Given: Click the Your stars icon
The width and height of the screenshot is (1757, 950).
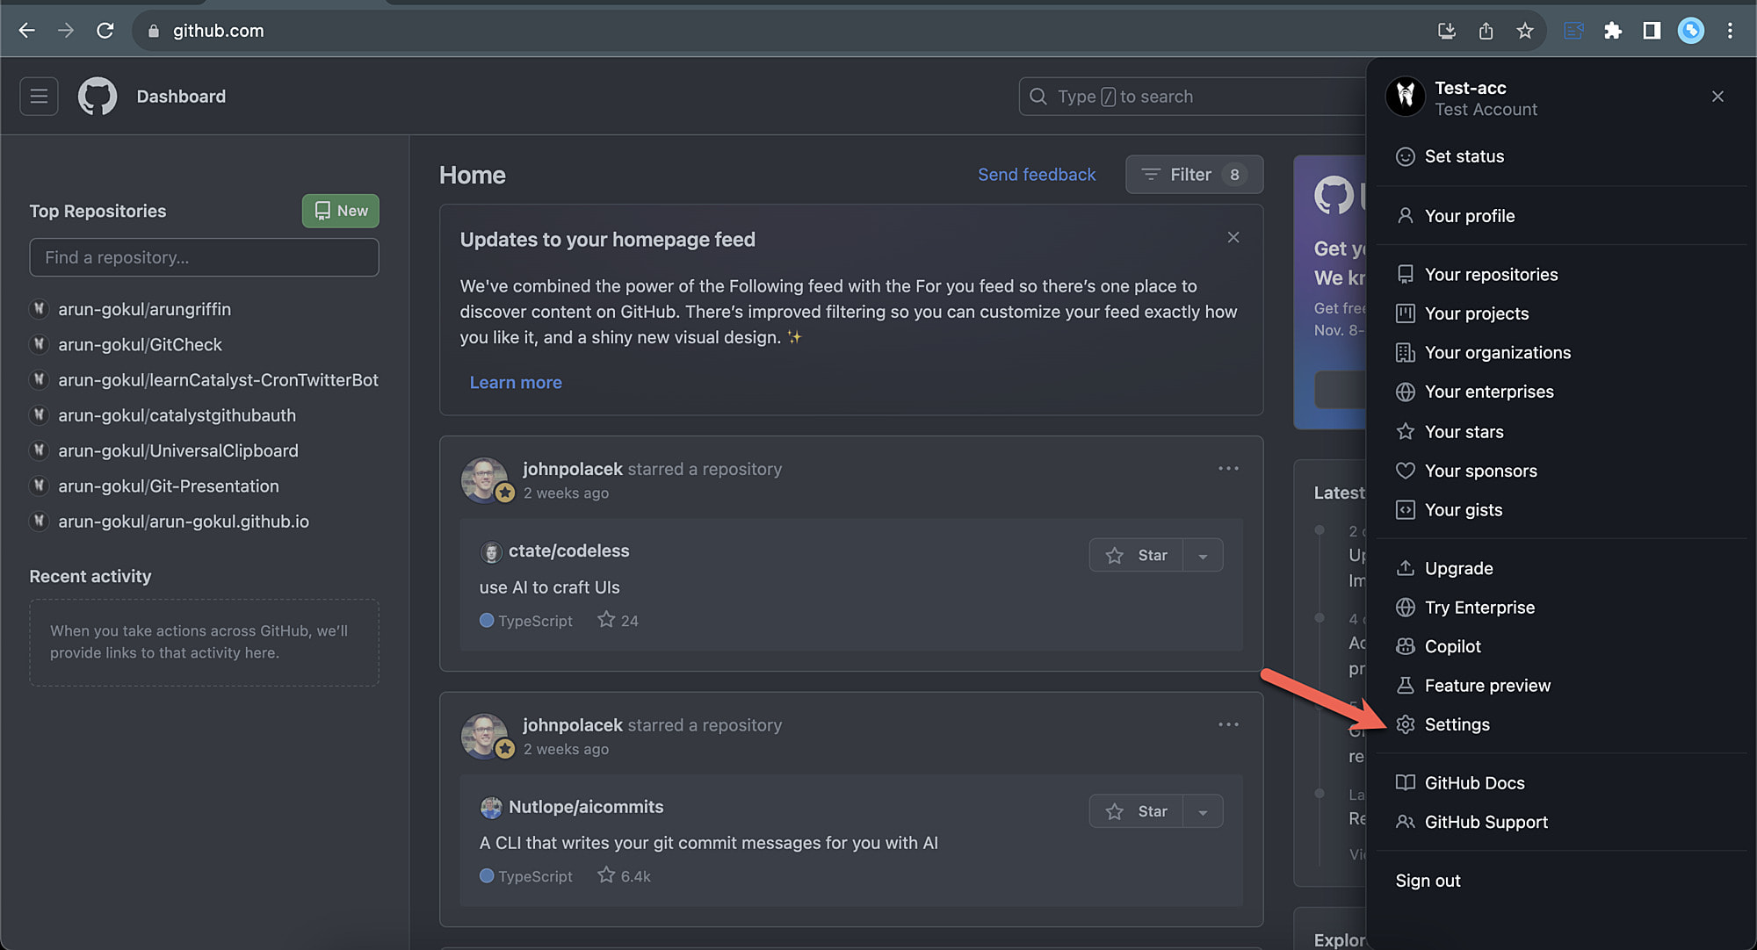Looking at the screenshot, I should (1404, 430).
